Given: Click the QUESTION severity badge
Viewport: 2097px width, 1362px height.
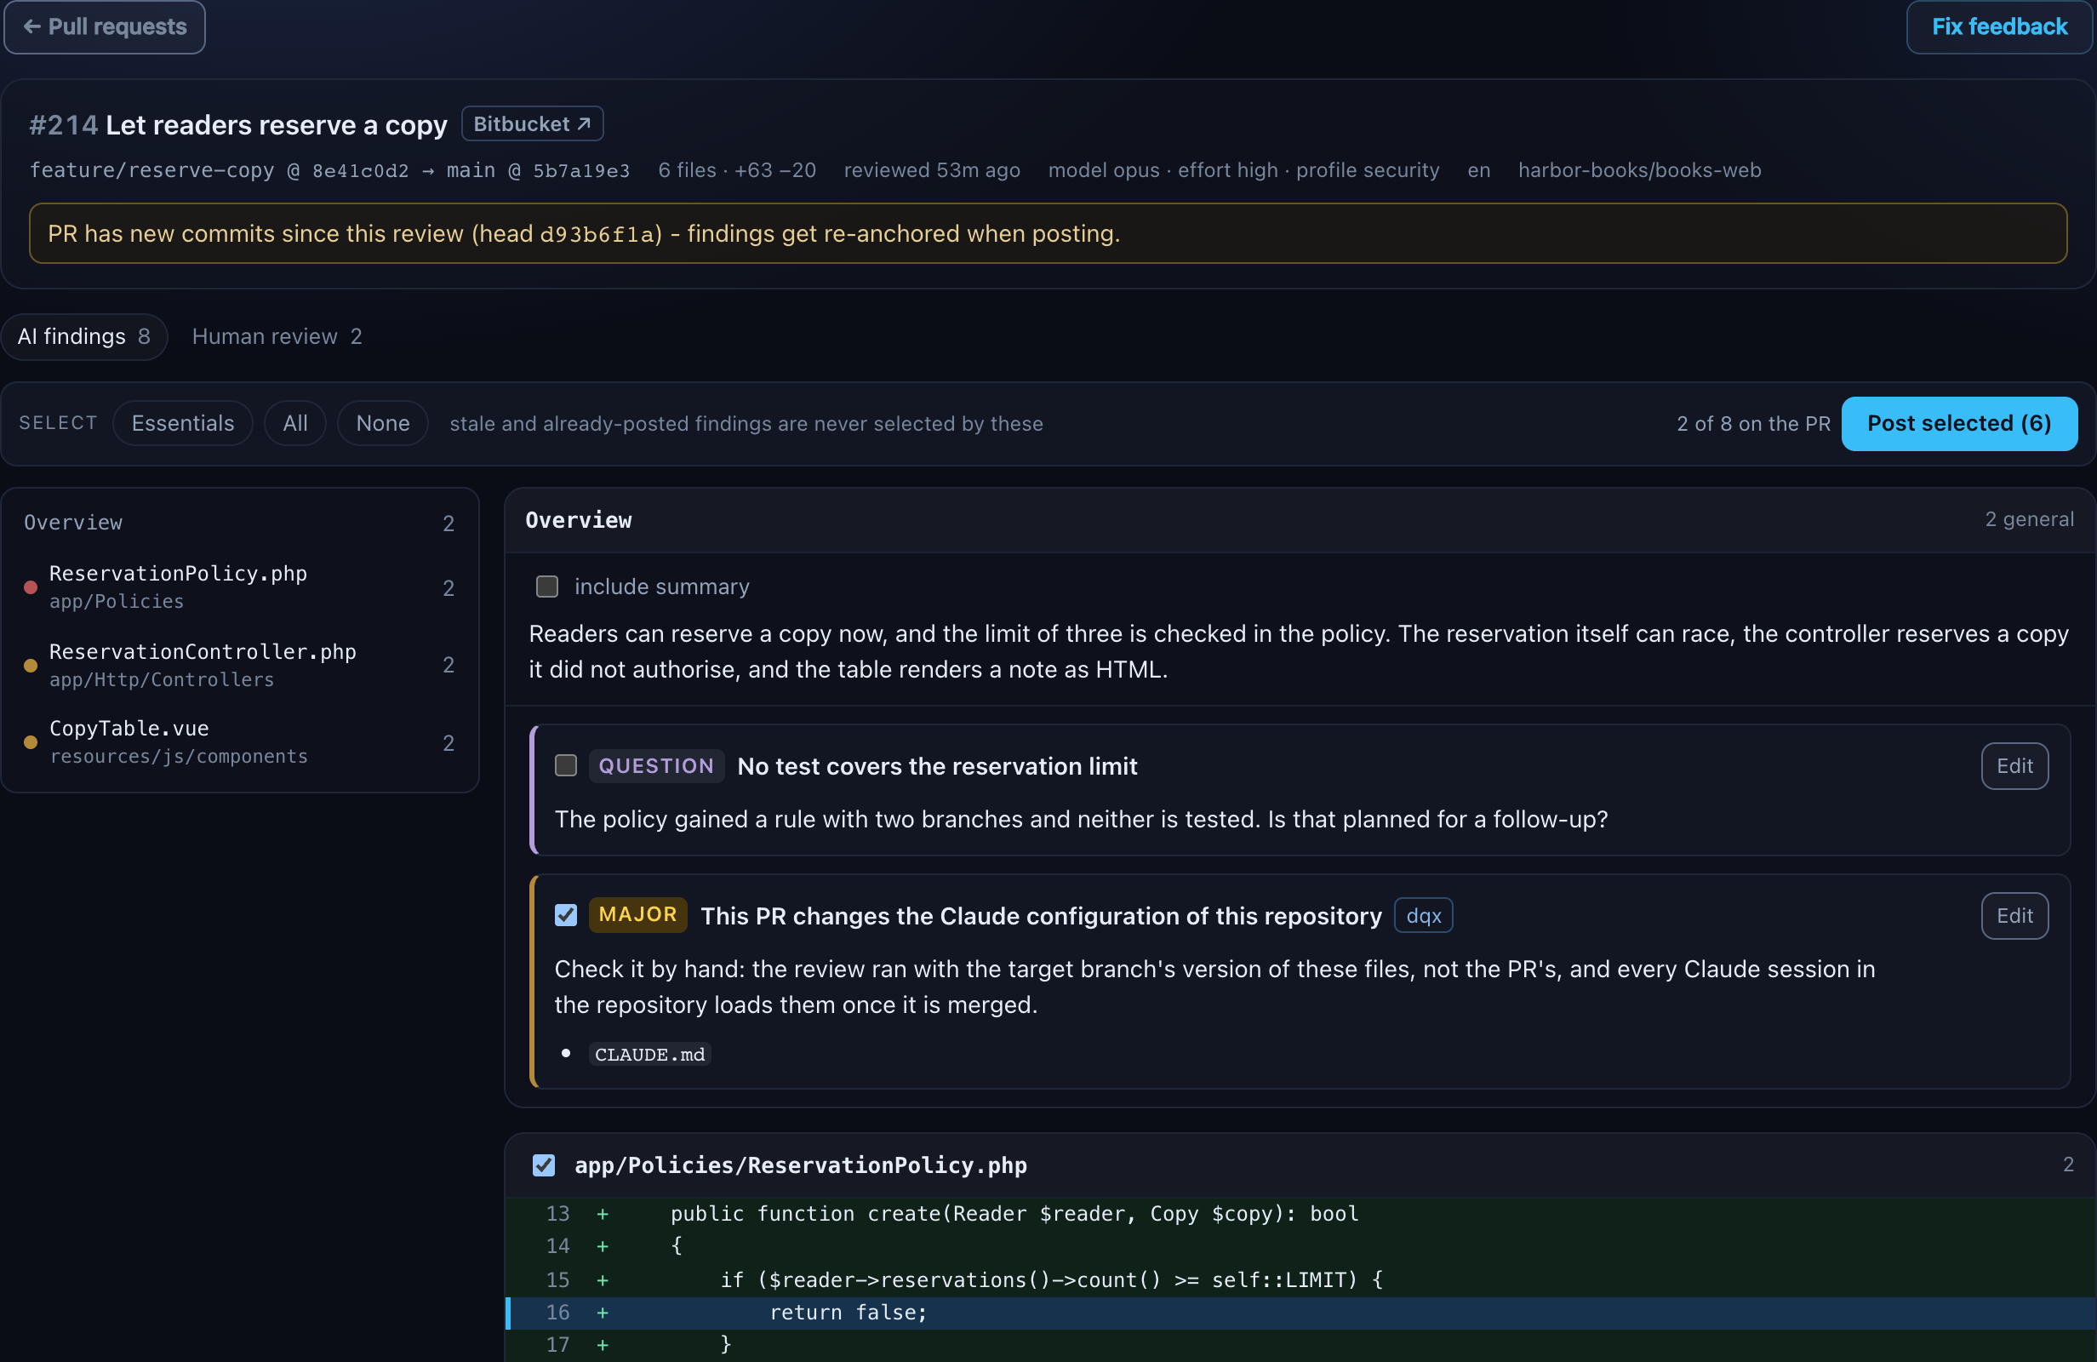Looking at the screenshot, I should (656, 766).
